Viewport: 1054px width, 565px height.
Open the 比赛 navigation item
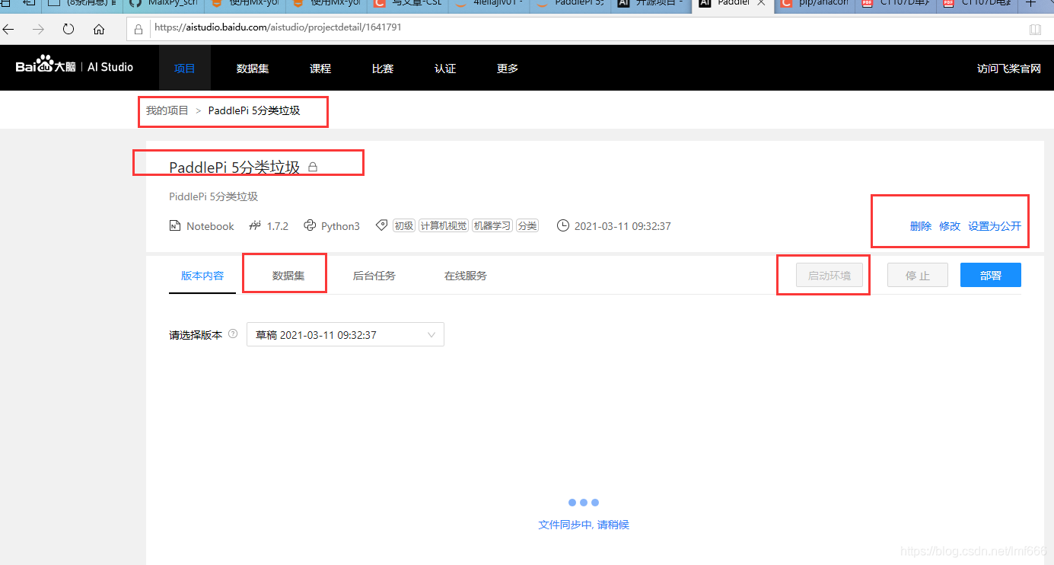(383, 69)
